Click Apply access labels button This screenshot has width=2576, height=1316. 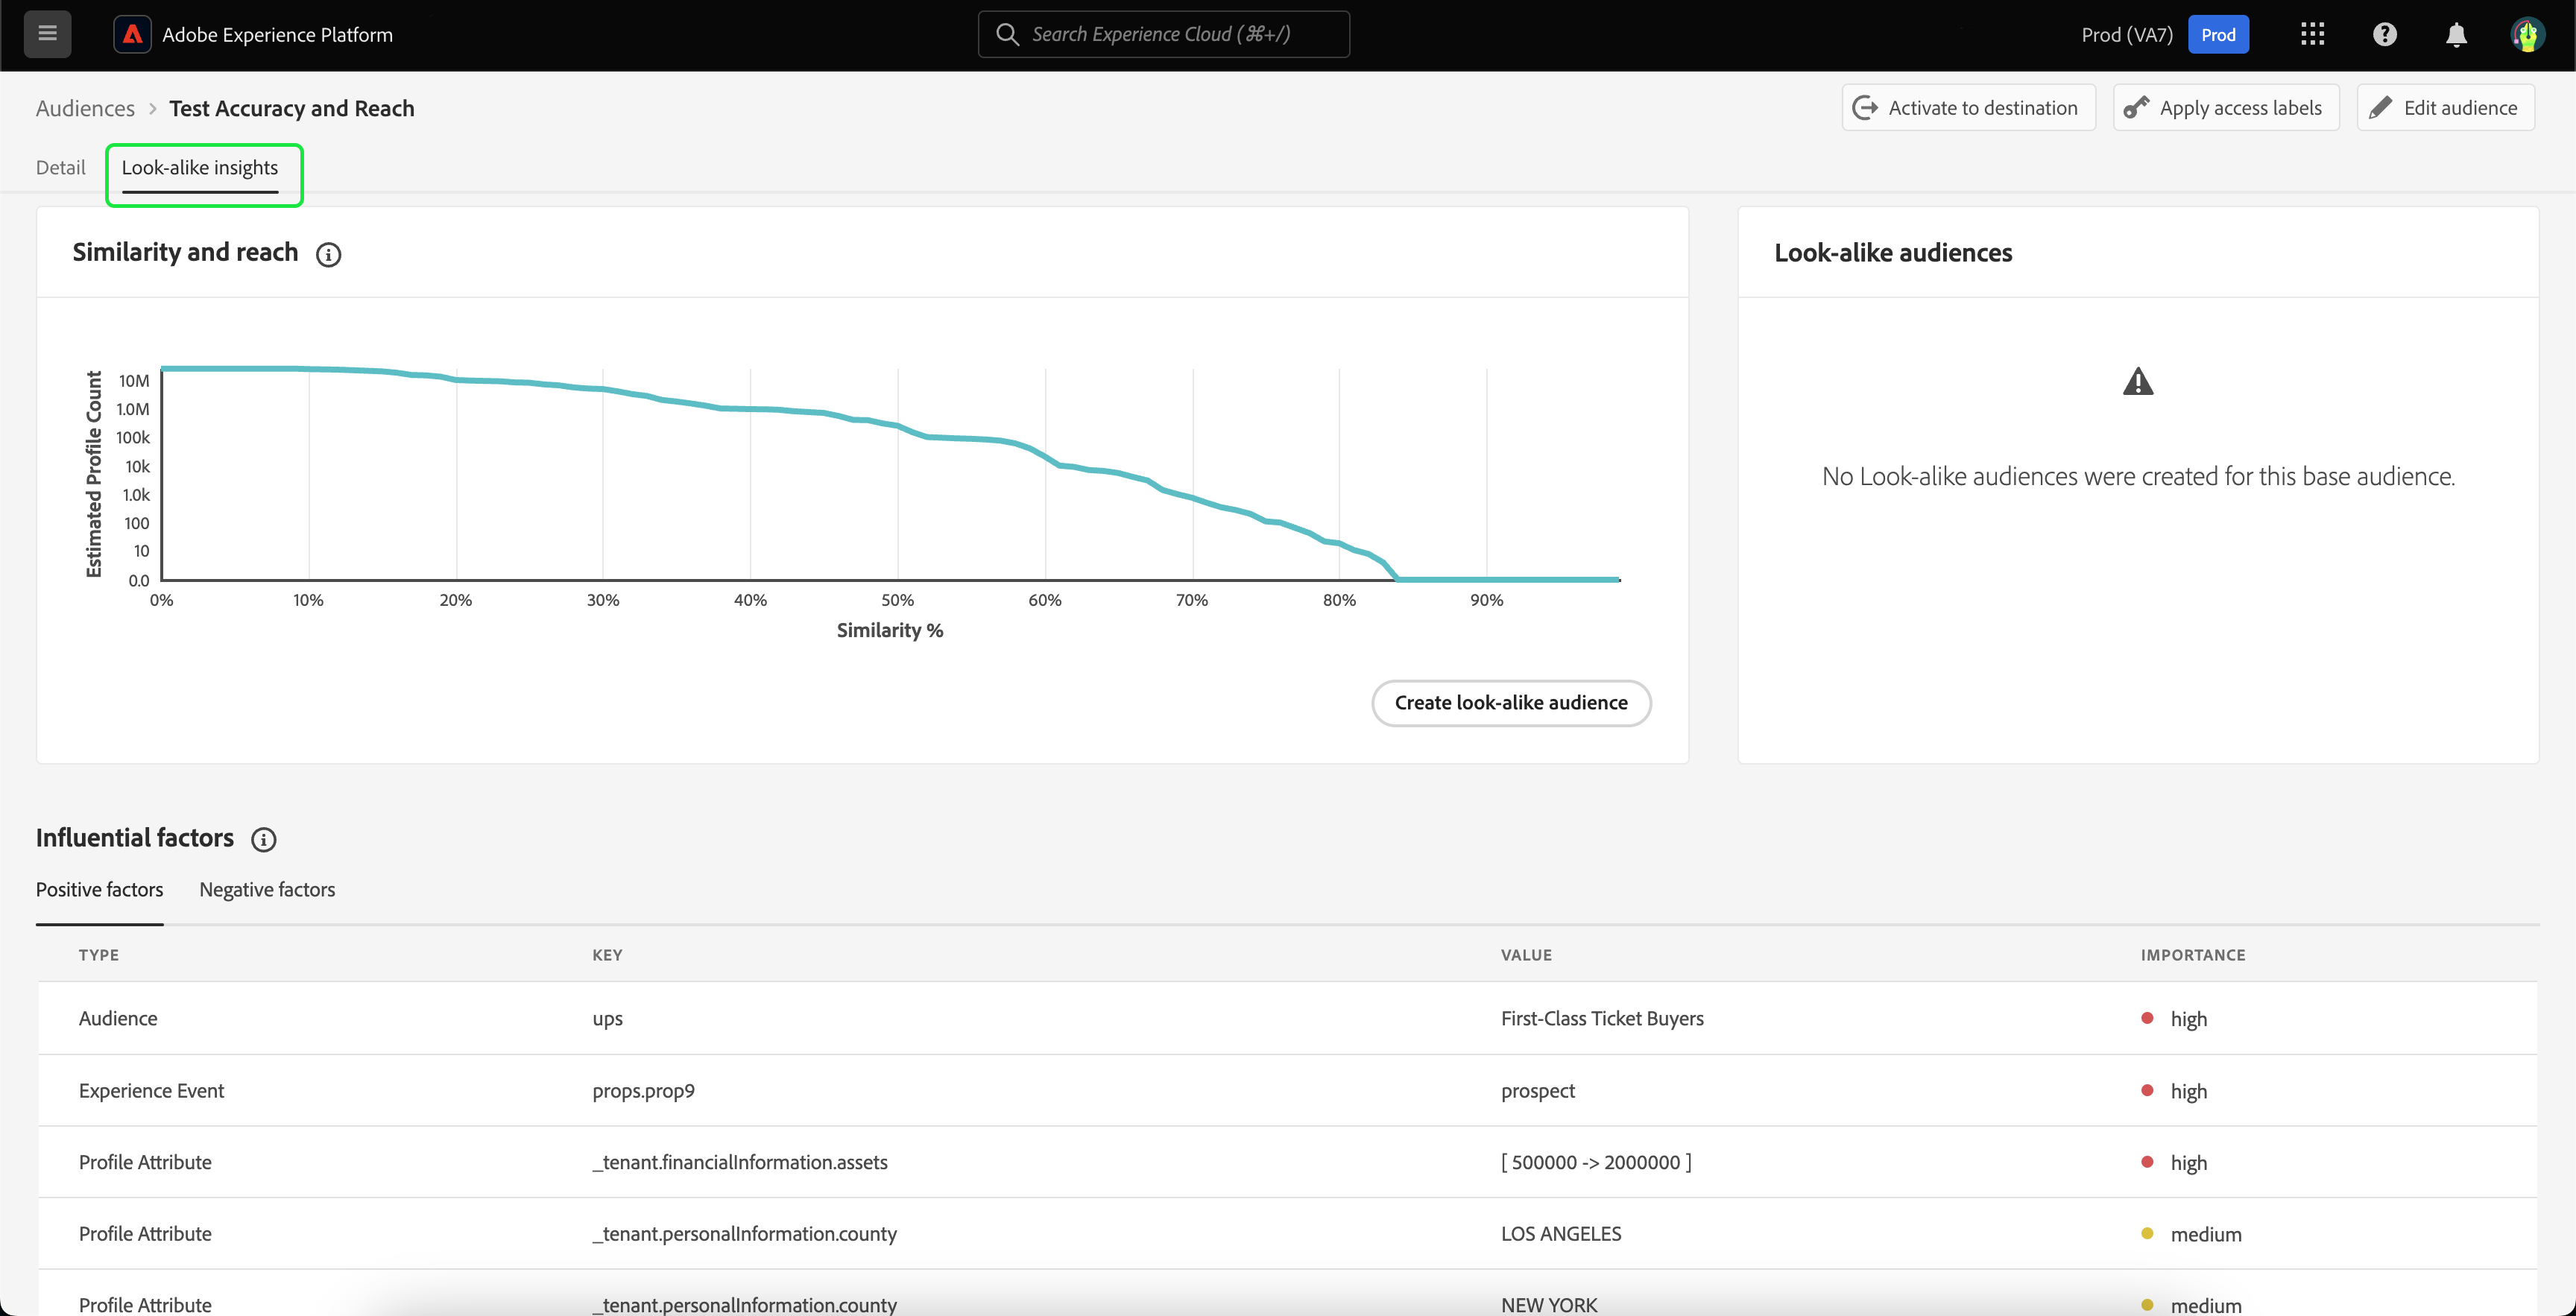(x=2225, y=107)
